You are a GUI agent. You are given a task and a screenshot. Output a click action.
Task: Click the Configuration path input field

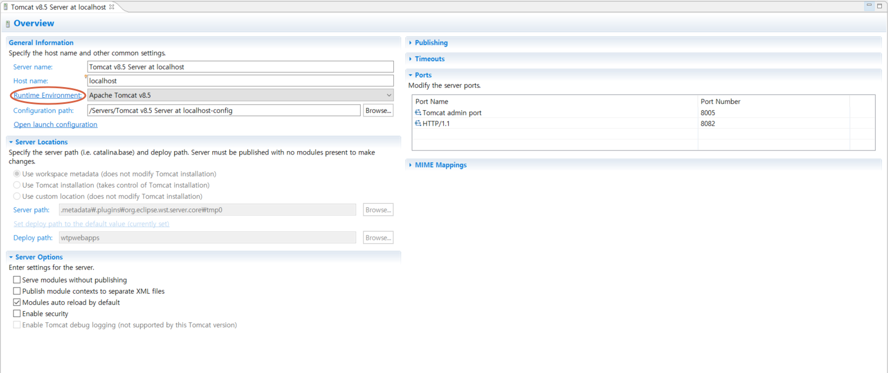[x=224, y=111]
